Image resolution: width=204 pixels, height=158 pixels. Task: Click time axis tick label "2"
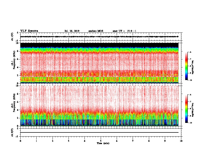[53, 141]
